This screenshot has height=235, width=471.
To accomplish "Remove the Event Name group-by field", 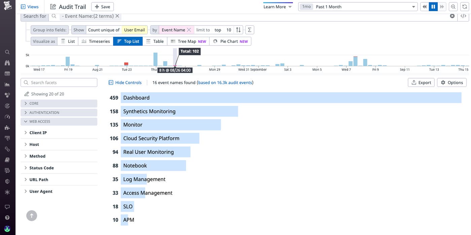I will point(189,30).
